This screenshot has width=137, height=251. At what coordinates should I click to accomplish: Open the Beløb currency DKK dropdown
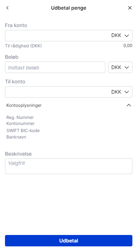click(x=120, y=67)
